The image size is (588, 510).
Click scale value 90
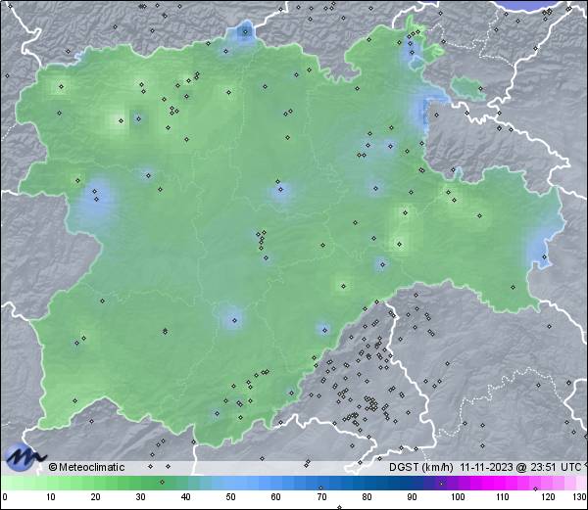click(x=412, y=497)
